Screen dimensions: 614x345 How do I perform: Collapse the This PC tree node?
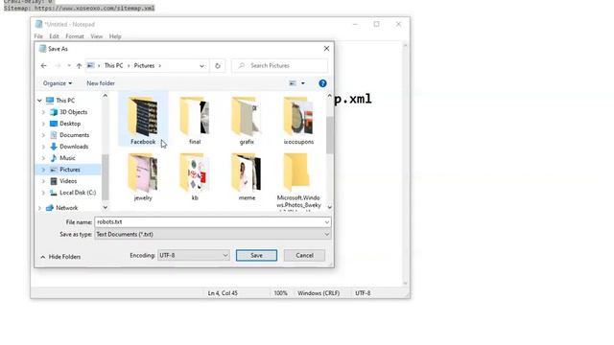point(39,101)
